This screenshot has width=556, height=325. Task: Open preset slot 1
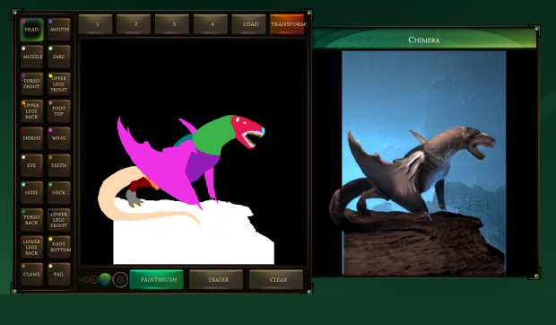pyautogui.click(x=95, y=24)
